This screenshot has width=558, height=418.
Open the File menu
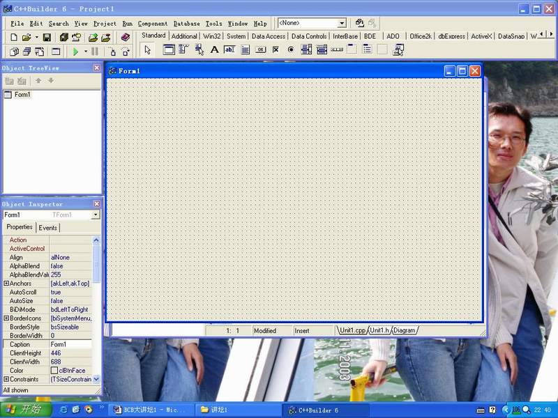tap(17, 24)
